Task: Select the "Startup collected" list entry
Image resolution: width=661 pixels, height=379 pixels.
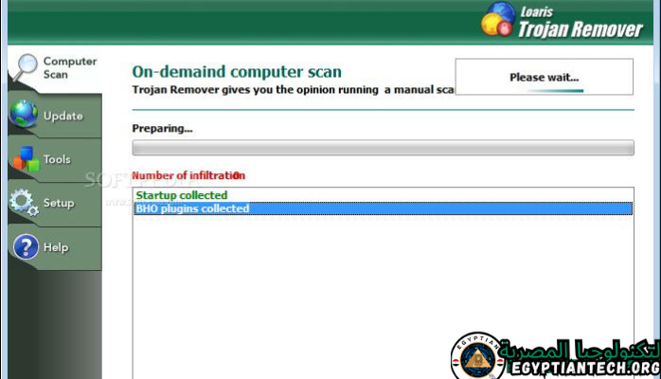Action: tap(182, 196)
